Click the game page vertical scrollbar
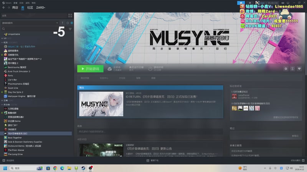 click(306, 44)
